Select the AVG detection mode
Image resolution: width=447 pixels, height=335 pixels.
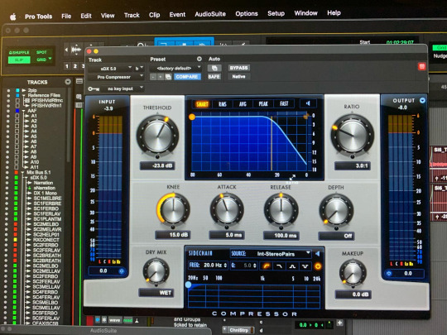click(x=243, y=104)
